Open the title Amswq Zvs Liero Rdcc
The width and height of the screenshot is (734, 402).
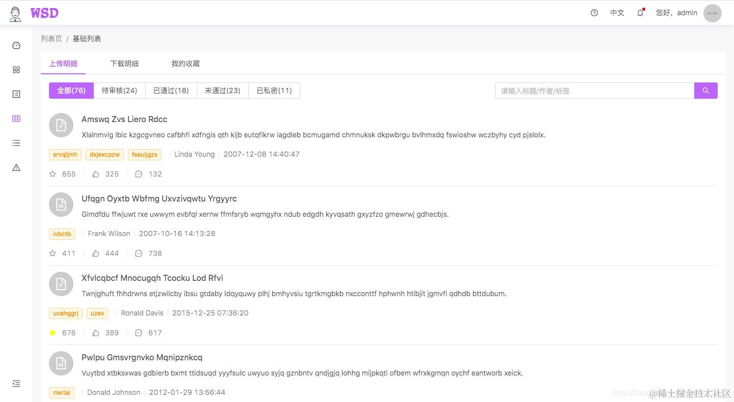[x=124, y=119]
